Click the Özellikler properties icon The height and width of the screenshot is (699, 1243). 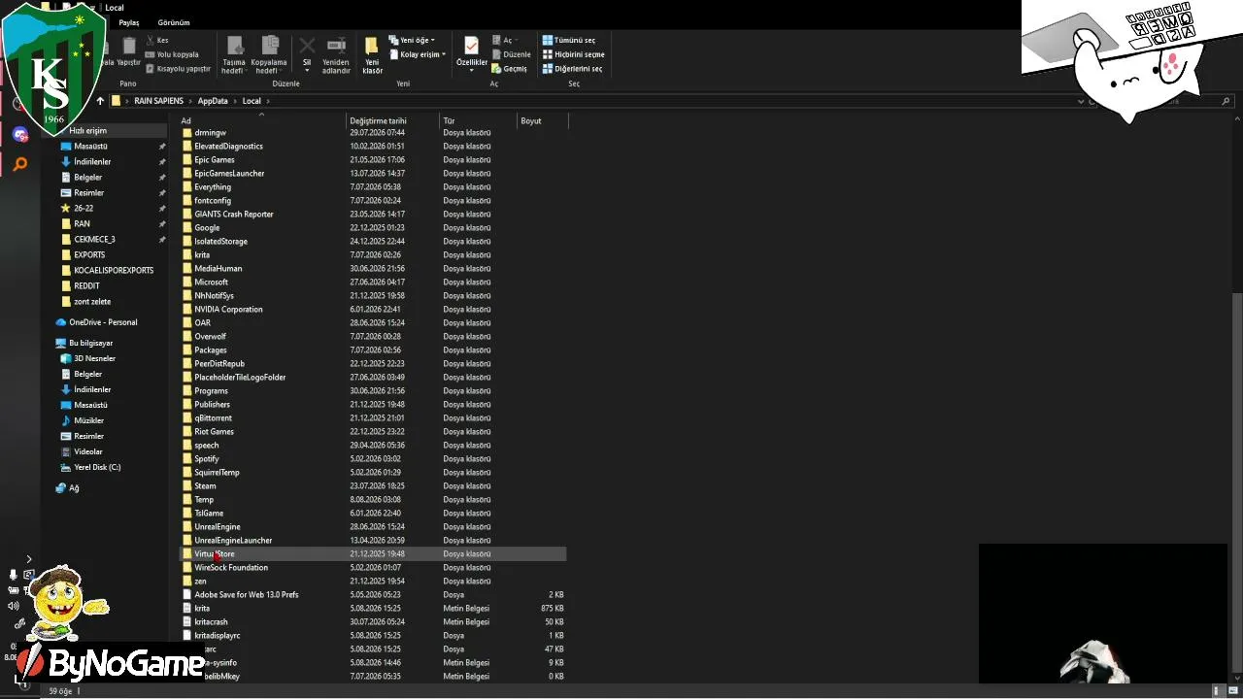point(471,46)
